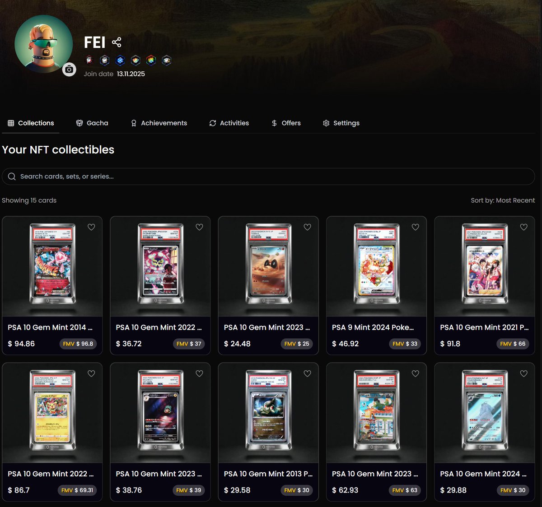Screen dimensions: 542x507
Task: Click the last badge icon in the row
Action: pyautogui.click(x=166, y=60)
